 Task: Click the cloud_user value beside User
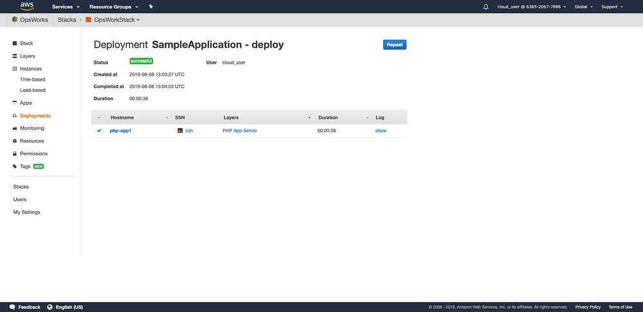234,63
